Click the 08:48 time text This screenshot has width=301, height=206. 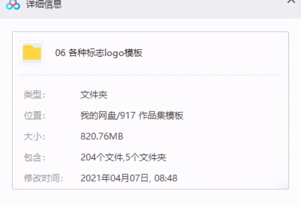(x=166, y=178)
